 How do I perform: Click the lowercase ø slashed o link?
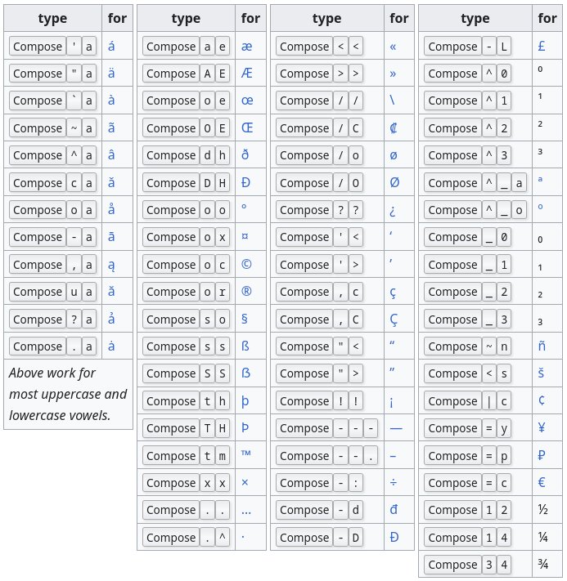(x=394, y=155)
